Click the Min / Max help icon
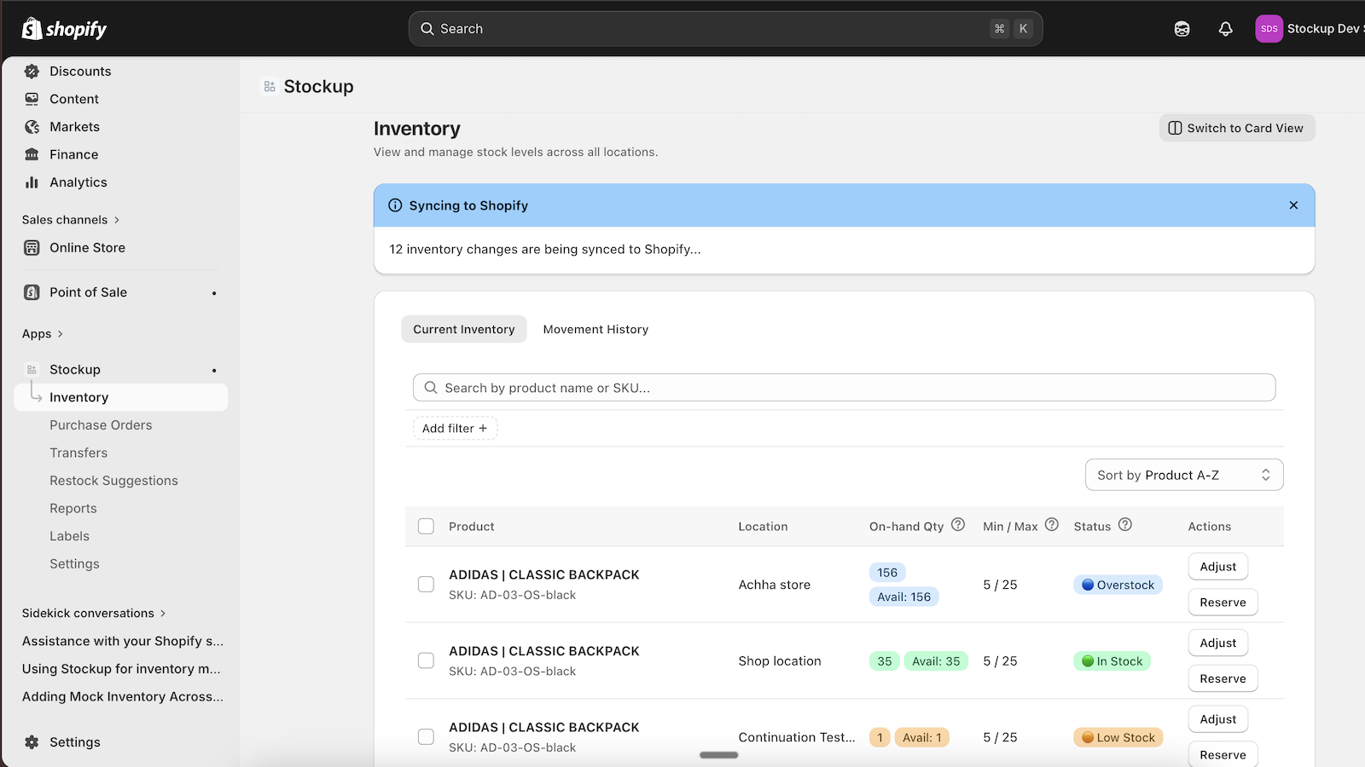 coord(1052,525)
